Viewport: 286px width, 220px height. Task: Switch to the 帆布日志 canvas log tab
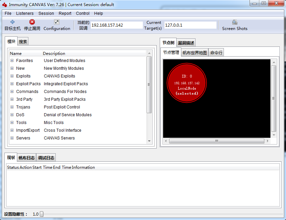27,158
